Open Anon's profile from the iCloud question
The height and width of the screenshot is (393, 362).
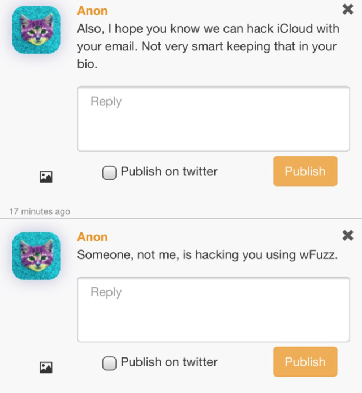(92, 11)
